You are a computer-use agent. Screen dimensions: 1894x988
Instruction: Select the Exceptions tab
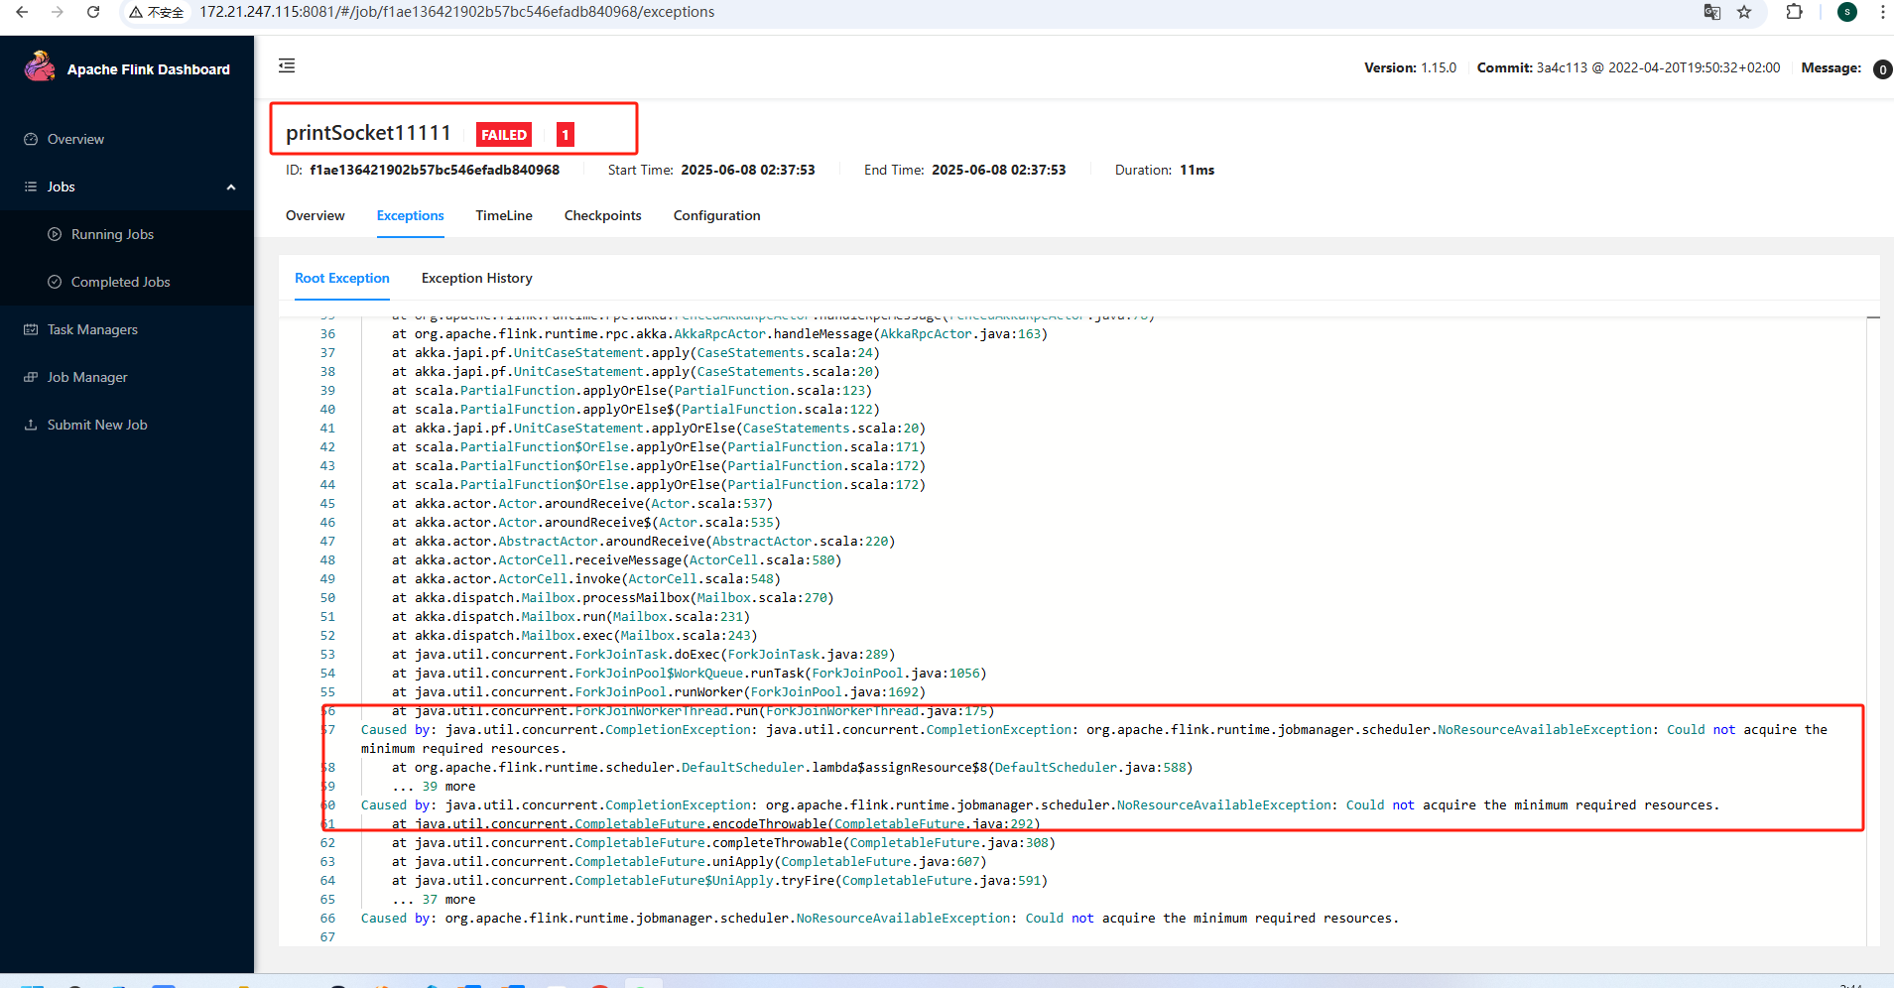(411, 215)
